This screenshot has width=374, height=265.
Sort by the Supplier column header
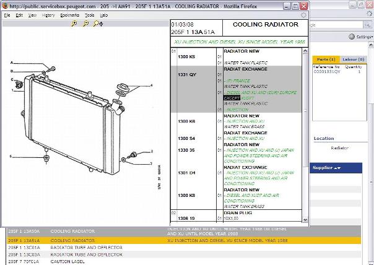tap(326, 168)
